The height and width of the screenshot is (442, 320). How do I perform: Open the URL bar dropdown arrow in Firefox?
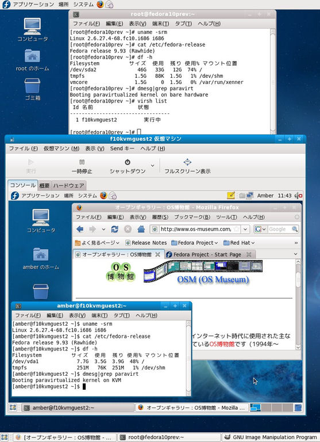pos(245,229)
